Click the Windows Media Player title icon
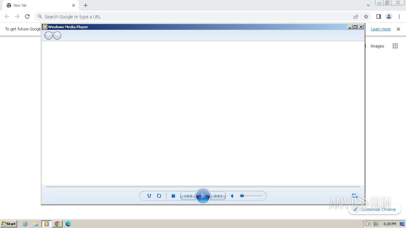Viewport: 406px width, 228px height. pos(45,27)
